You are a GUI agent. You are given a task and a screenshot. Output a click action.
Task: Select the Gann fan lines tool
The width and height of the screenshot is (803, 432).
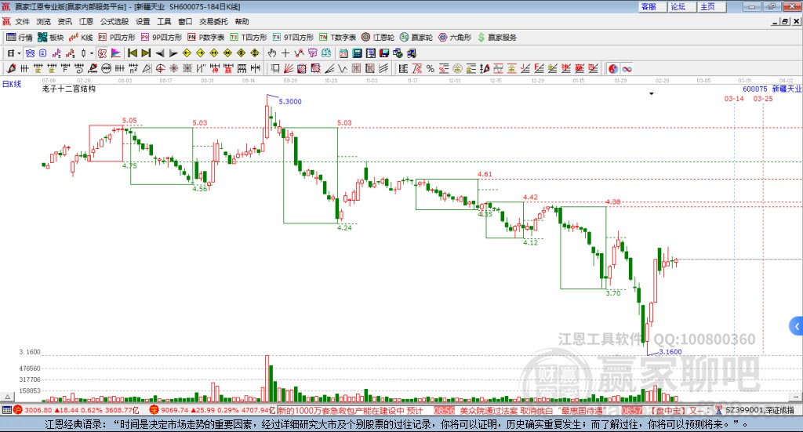pyautogui.click(x=289, y=68)
